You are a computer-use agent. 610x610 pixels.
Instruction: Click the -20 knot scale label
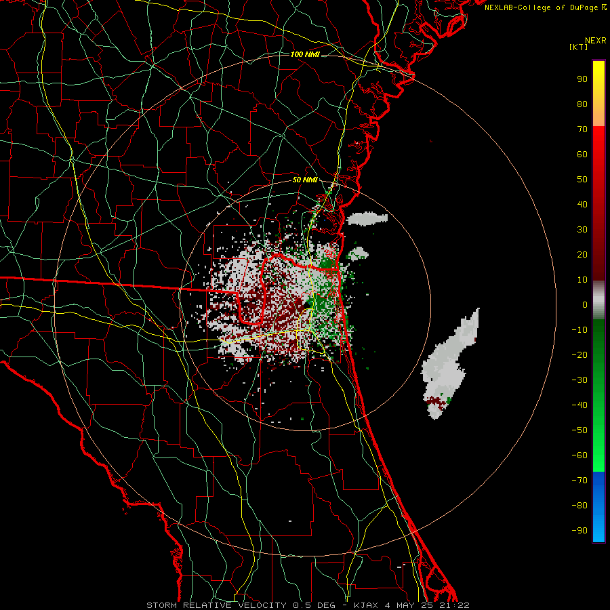tap(579, 355)
